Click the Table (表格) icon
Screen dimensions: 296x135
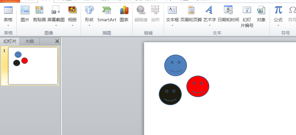tap(8, 10)
